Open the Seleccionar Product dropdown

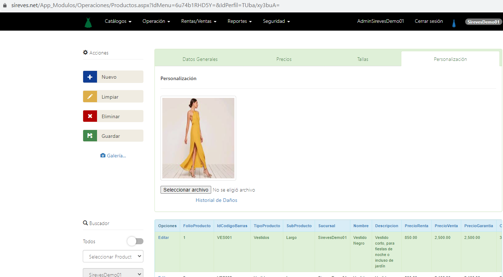(113, 256)
